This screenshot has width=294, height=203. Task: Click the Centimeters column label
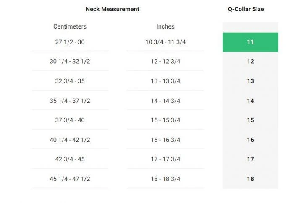click(x=70, y=26)
